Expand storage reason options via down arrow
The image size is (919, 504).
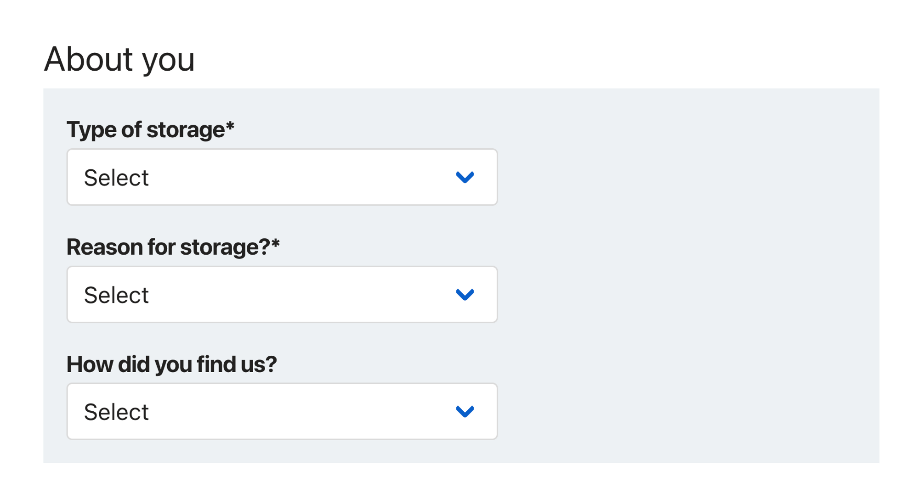point(465,294)
